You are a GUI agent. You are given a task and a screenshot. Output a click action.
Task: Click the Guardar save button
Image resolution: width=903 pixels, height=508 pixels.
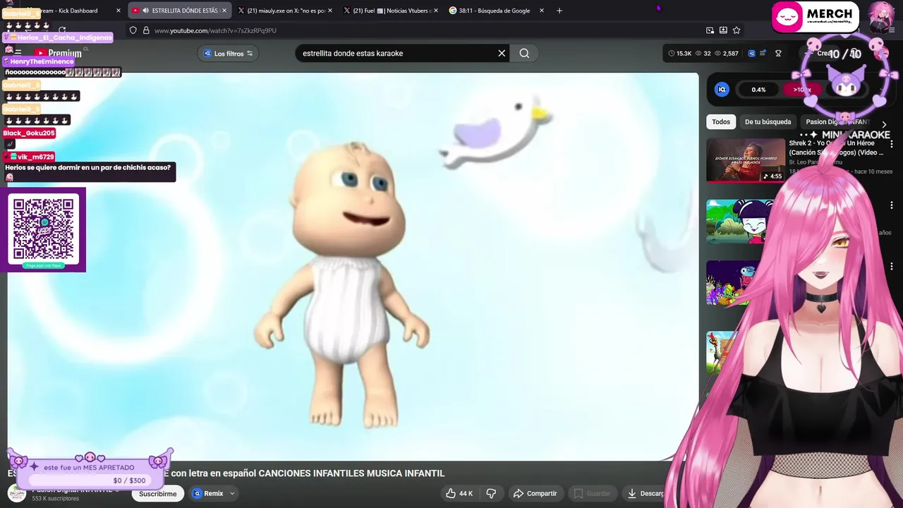click(x=591, y=493)
